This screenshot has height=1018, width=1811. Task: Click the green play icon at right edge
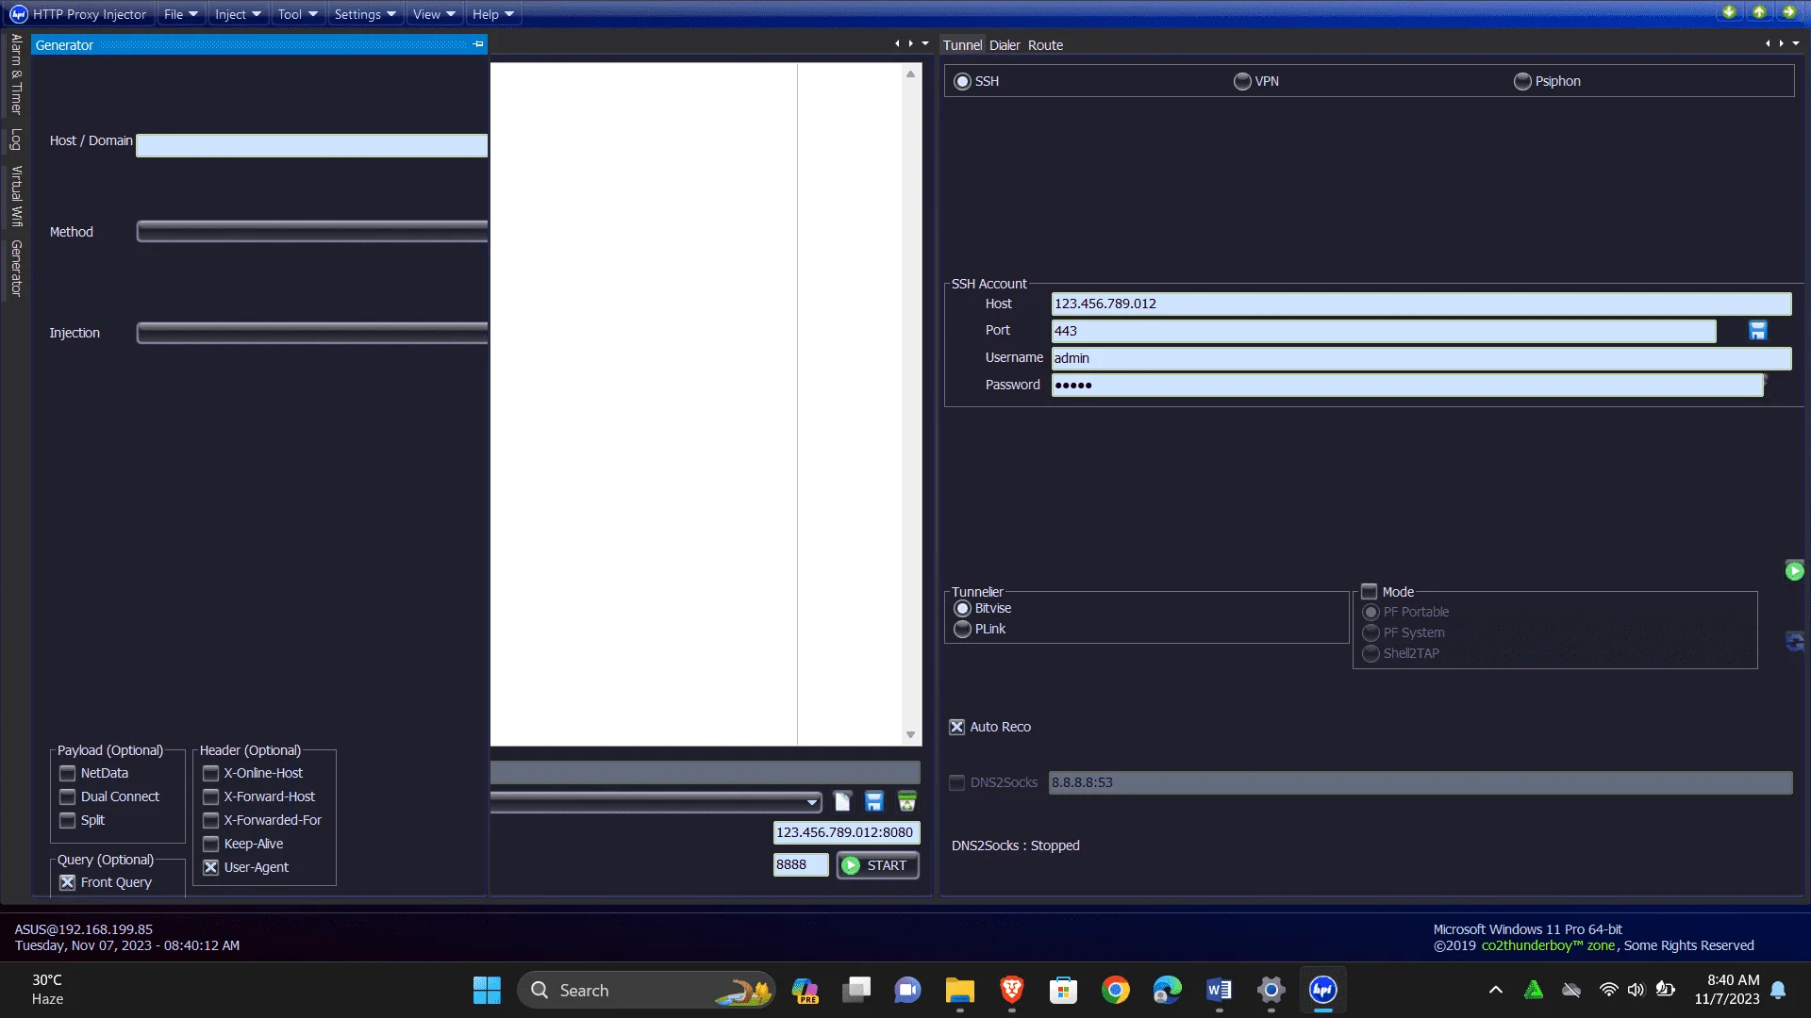(x=1794, y=570)
